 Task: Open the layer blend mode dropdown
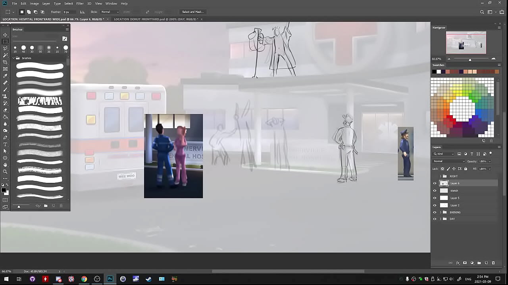point(449,161)
